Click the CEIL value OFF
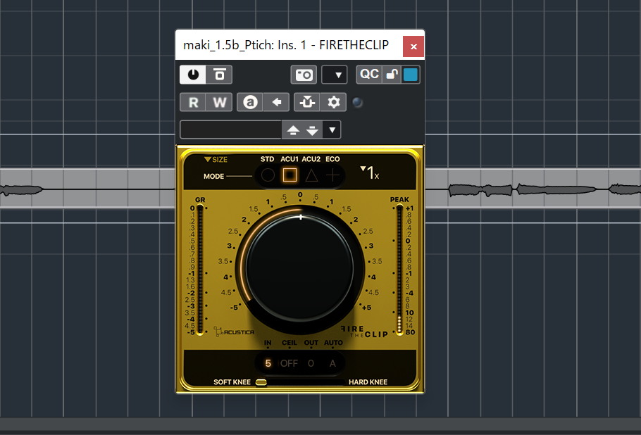 pos(289,363)
